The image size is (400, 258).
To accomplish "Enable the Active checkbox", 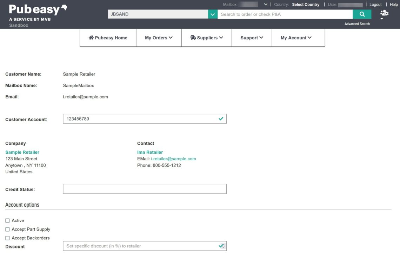I will [7, 221].
